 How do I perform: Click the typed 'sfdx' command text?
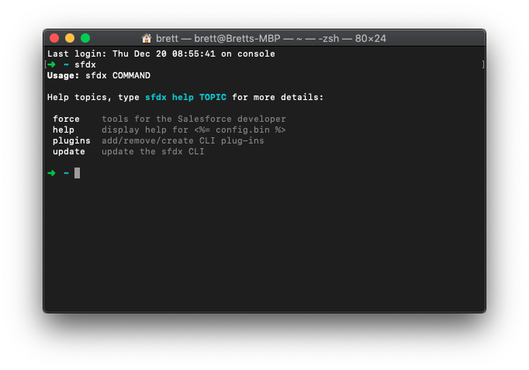point(85,64)
